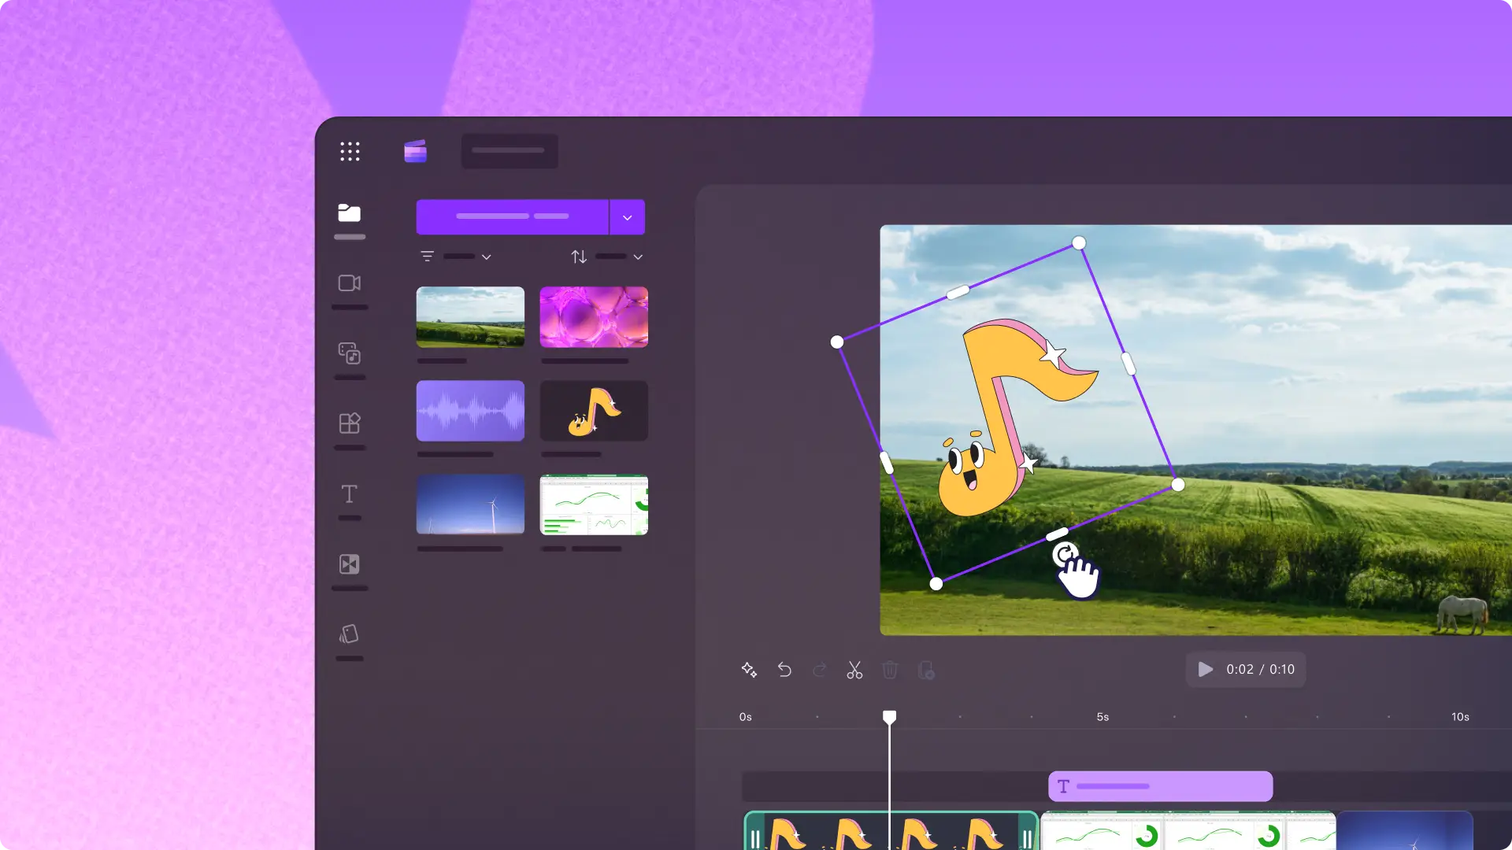Open the transitions sidebar icon

tap(349, 564)
